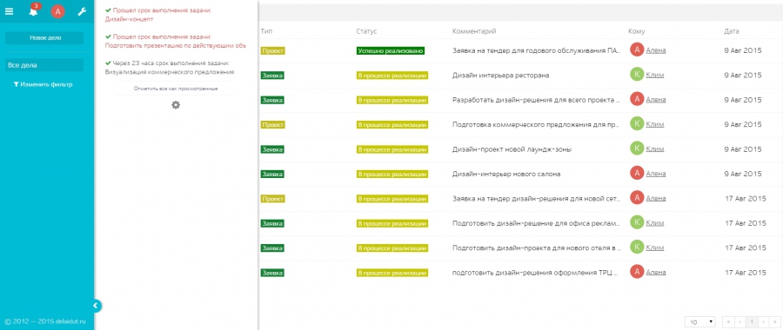Open notification settings gear icon
The image size is (783, 330).
pos(176,105)
